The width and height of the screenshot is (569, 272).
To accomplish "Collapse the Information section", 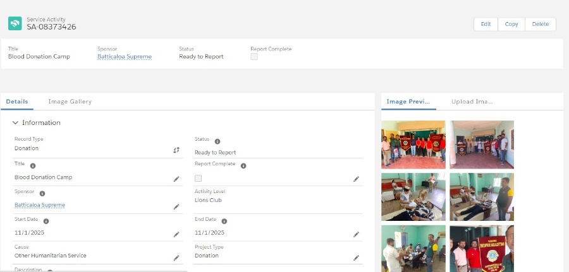I will [16, 123].
